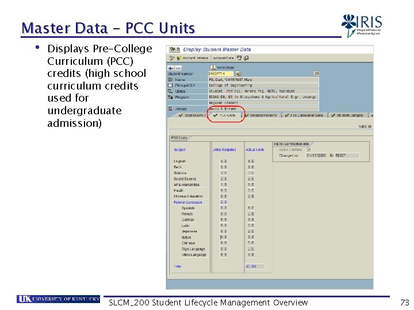
Task: Click the Chinese row label
Action: coord(188,243)
